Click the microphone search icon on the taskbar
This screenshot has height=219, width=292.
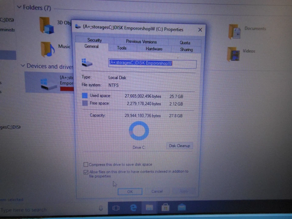point(101,208)
